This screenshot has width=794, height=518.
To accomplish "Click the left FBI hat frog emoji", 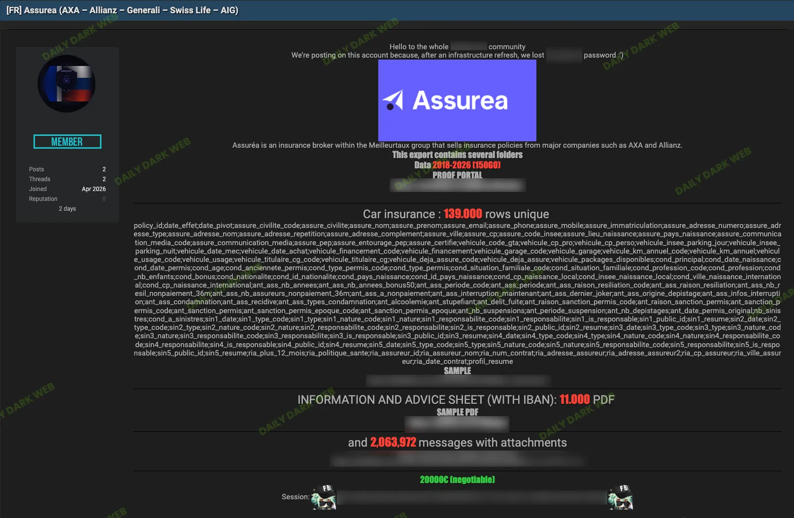I will coord(324,497).
